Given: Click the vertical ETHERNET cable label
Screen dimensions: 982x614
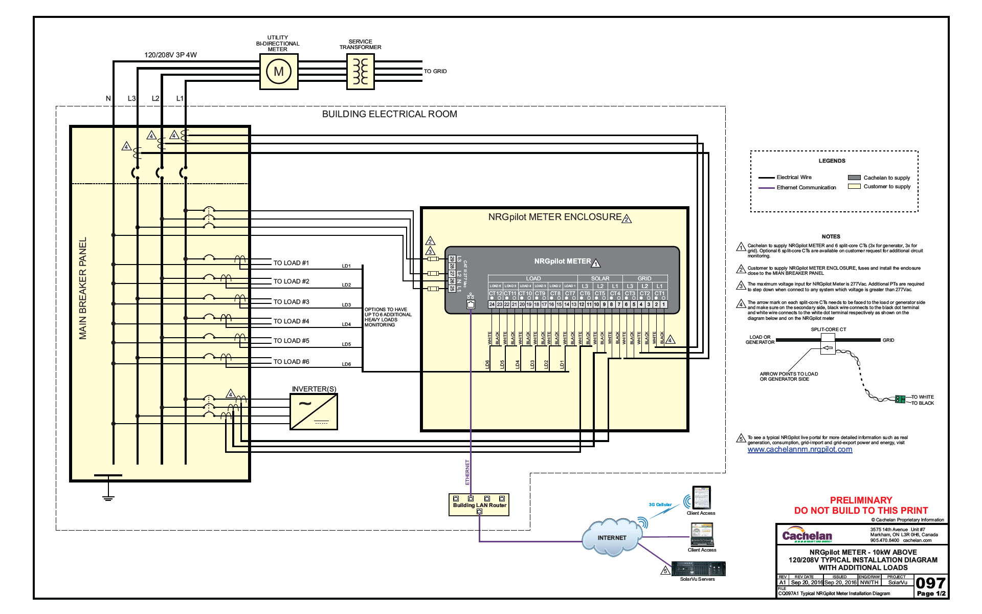Looking at the screenshot, I should 467,472.
